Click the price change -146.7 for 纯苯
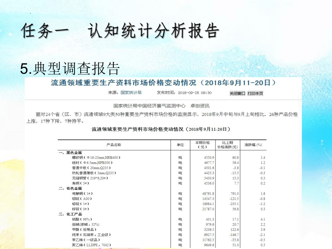The height and width of the screenshot is (249, 332). 234,235
